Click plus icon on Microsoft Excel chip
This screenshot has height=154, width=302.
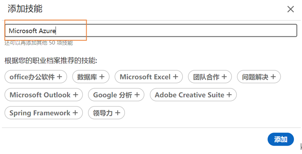(x=175, y=77)
